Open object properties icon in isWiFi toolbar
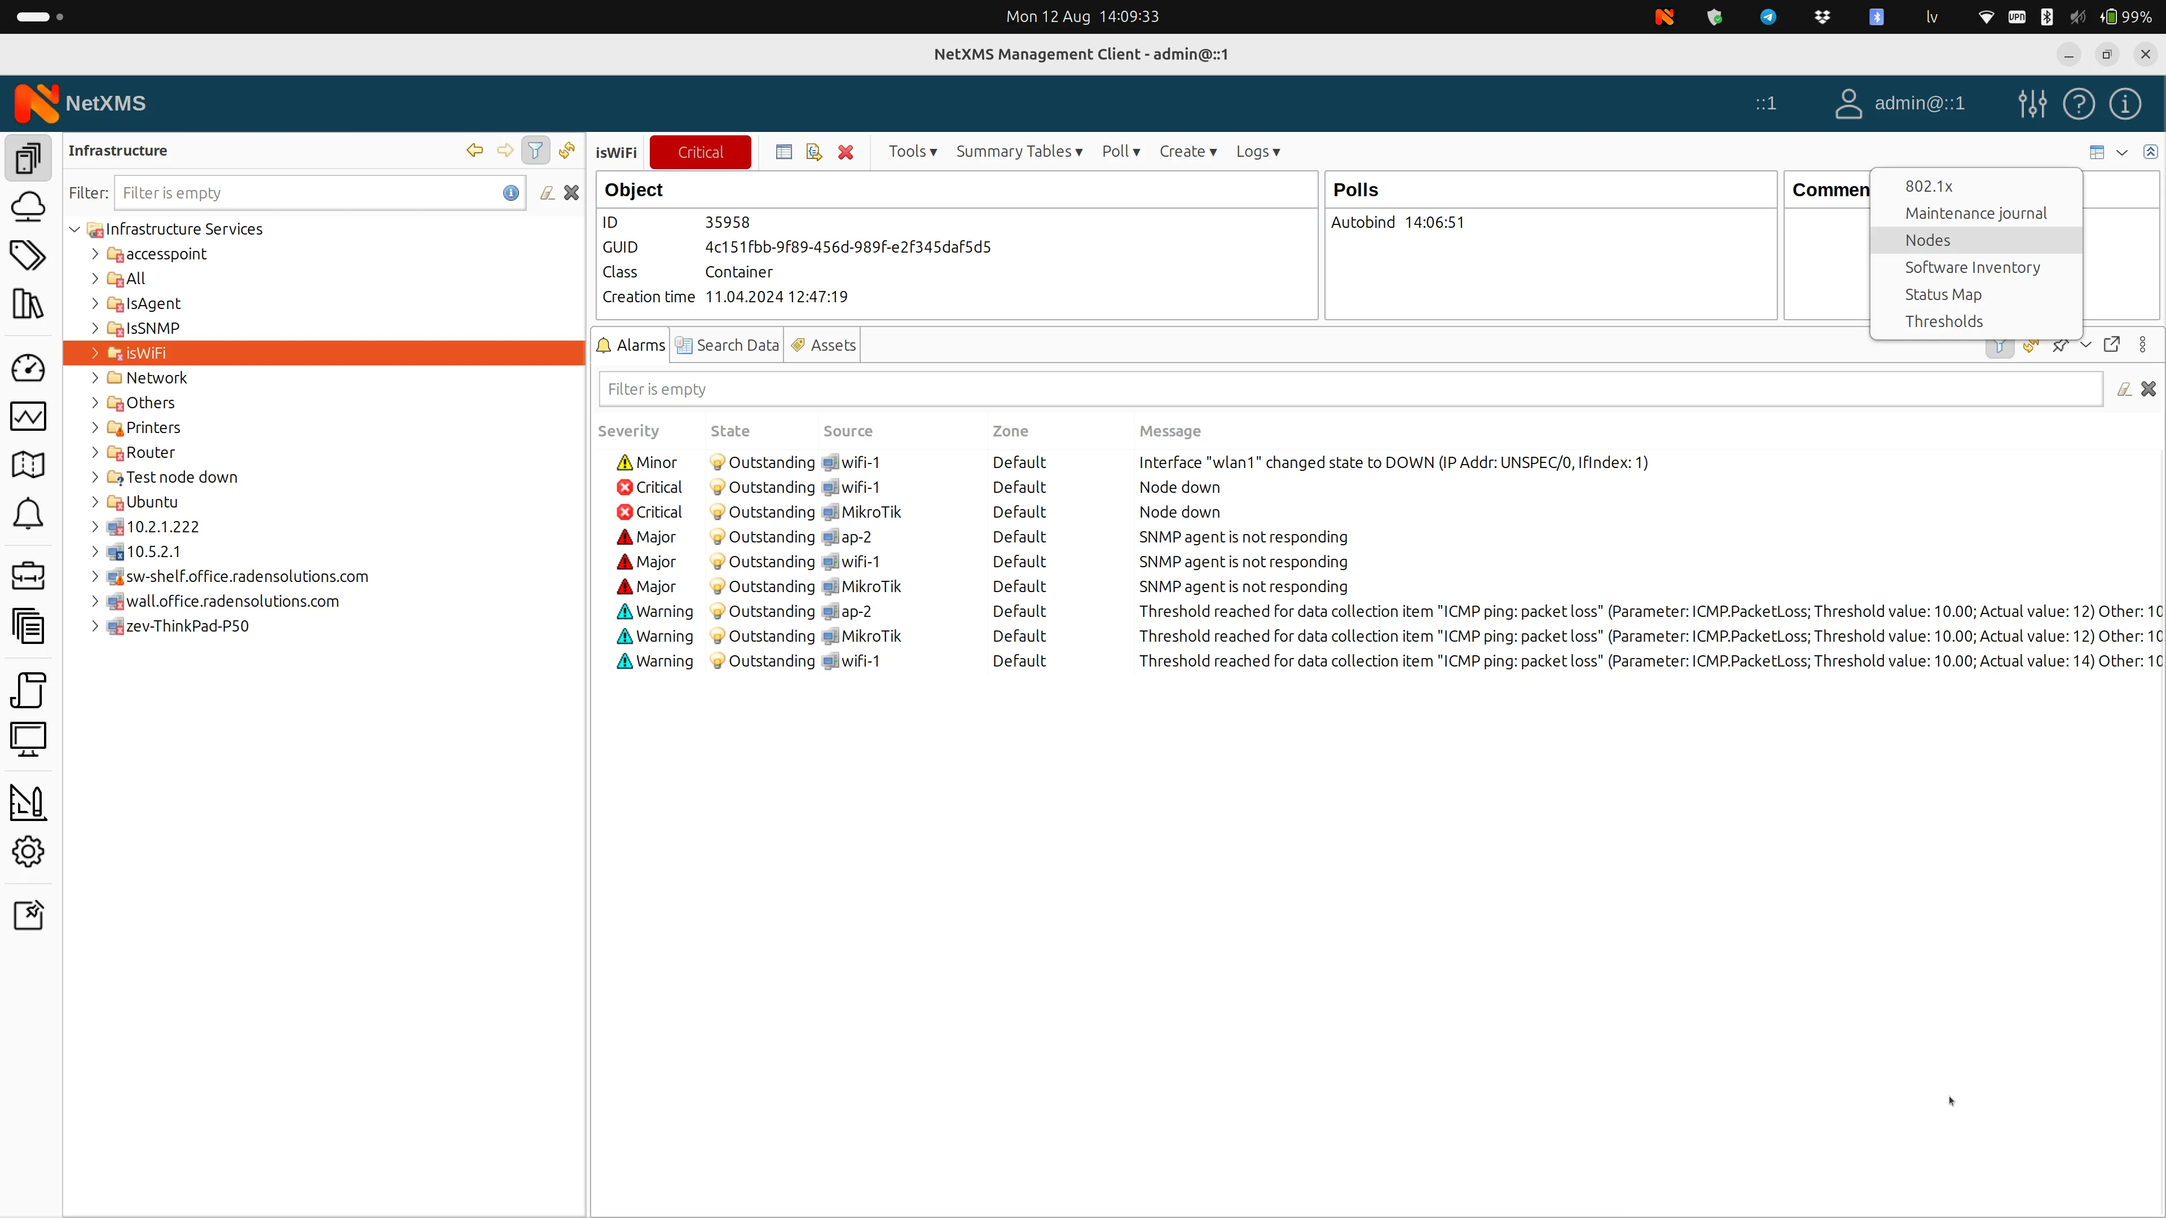 783,151
